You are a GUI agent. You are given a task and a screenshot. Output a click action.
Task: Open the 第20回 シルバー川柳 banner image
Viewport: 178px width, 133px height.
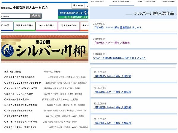click(x=45, y=49)
